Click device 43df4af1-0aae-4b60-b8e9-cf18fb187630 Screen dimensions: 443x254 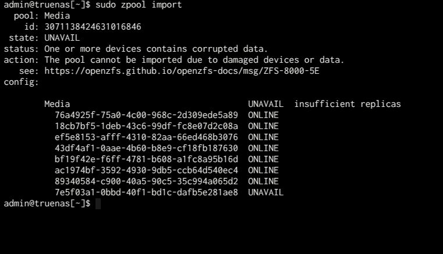coord(146,148)
